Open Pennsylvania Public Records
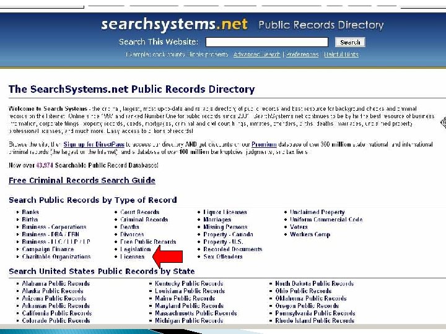Viewport: 446px width, 334px height. coord(315,313)
